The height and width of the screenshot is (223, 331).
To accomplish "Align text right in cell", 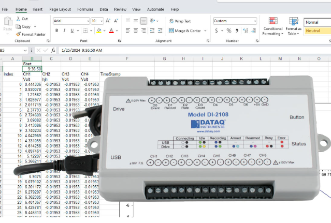I will coord(143,31).
